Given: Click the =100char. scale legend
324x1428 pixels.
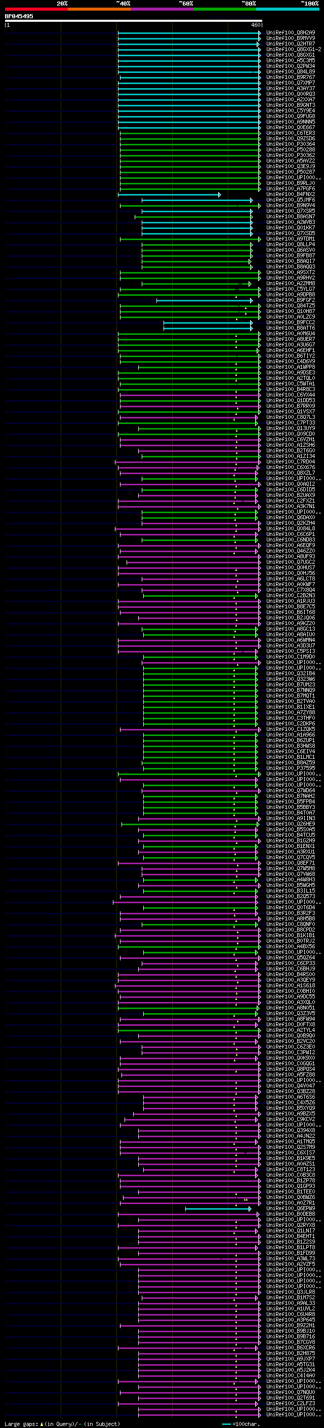Looking at the screenshot, I should coord(241,1423).
